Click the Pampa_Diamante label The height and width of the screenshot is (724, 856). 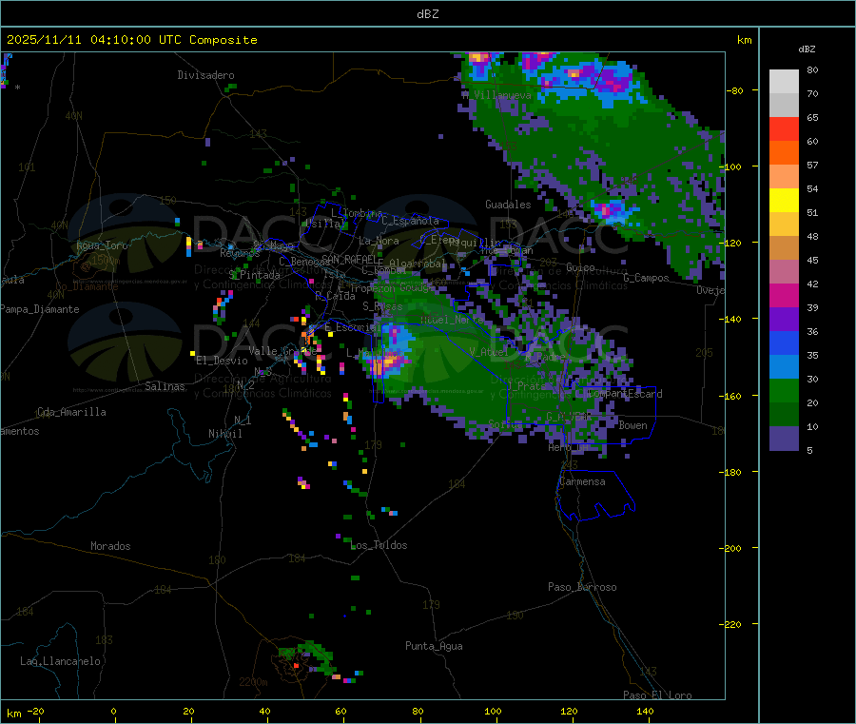40,309
